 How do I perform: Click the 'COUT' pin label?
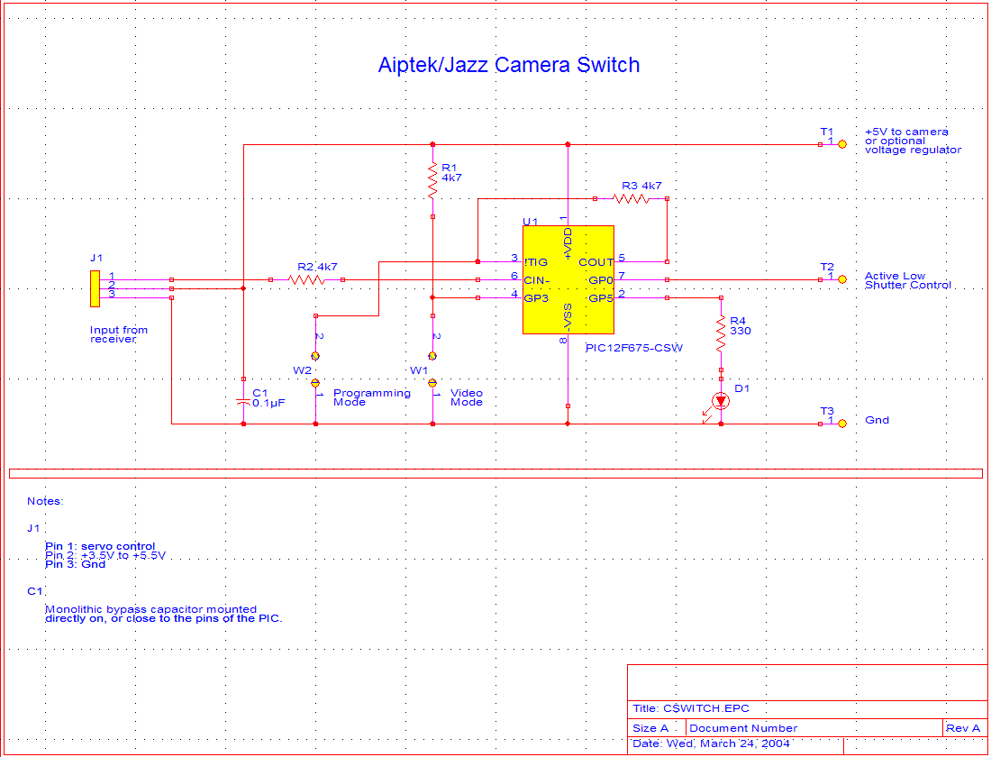point(596,262)
